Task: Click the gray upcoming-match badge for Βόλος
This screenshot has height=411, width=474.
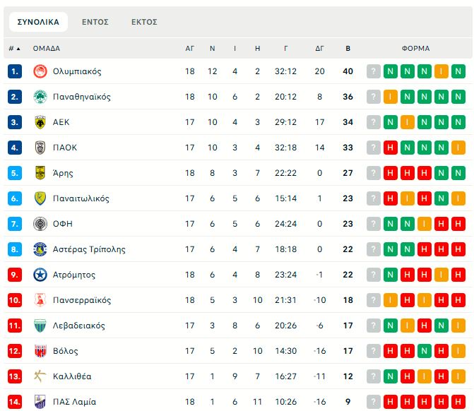Action: pos(374,351)
